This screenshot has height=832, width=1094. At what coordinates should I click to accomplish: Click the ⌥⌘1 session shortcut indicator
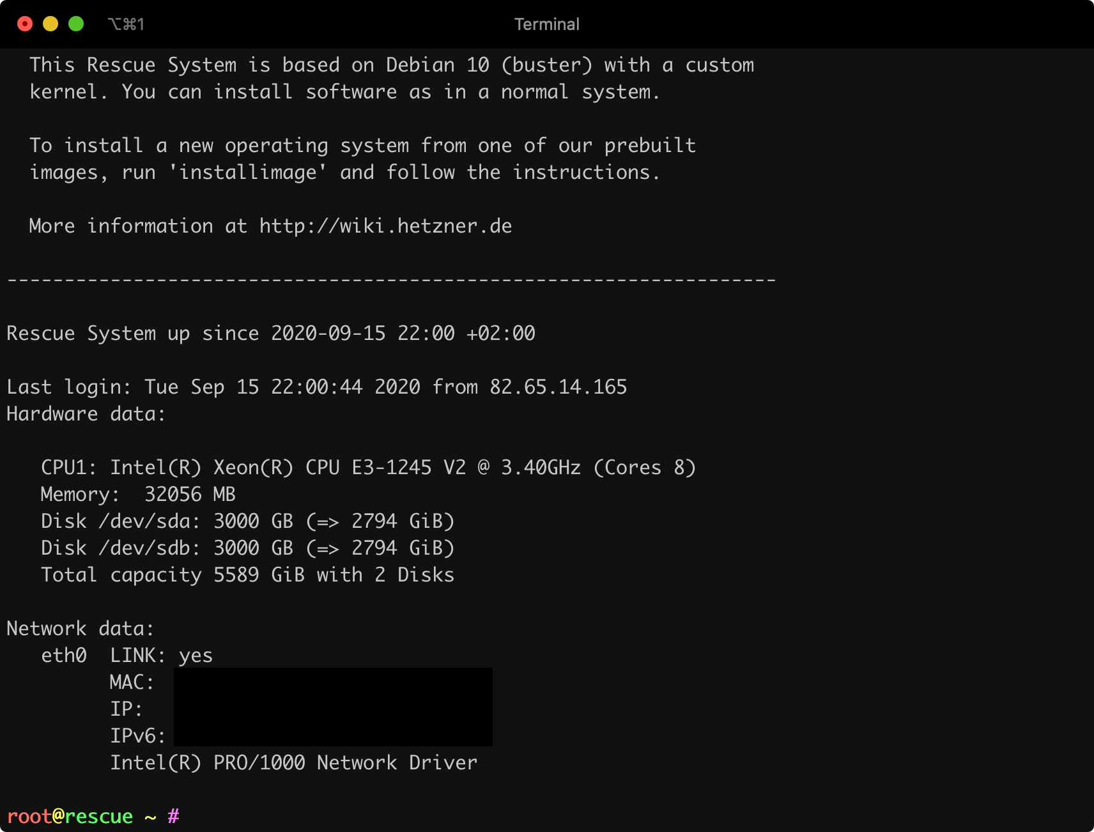pyautogui.click(x=126, y=24)
